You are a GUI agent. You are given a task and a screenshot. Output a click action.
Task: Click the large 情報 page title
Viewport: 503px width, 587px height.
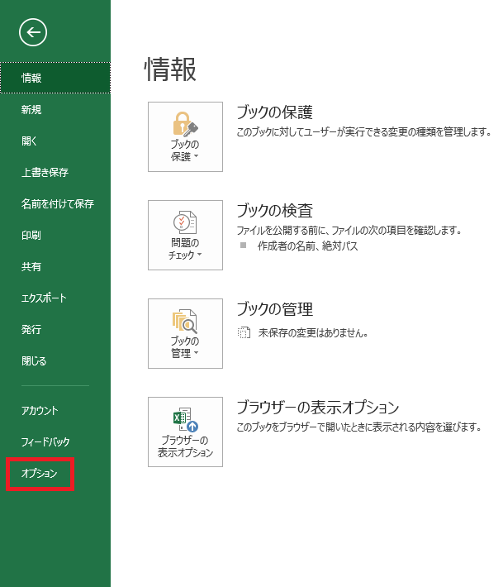pyautogui.click(x=170, y=69)
